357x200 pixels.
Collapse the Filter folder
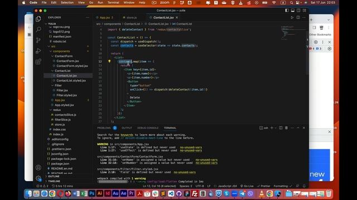tap(52, 86)
